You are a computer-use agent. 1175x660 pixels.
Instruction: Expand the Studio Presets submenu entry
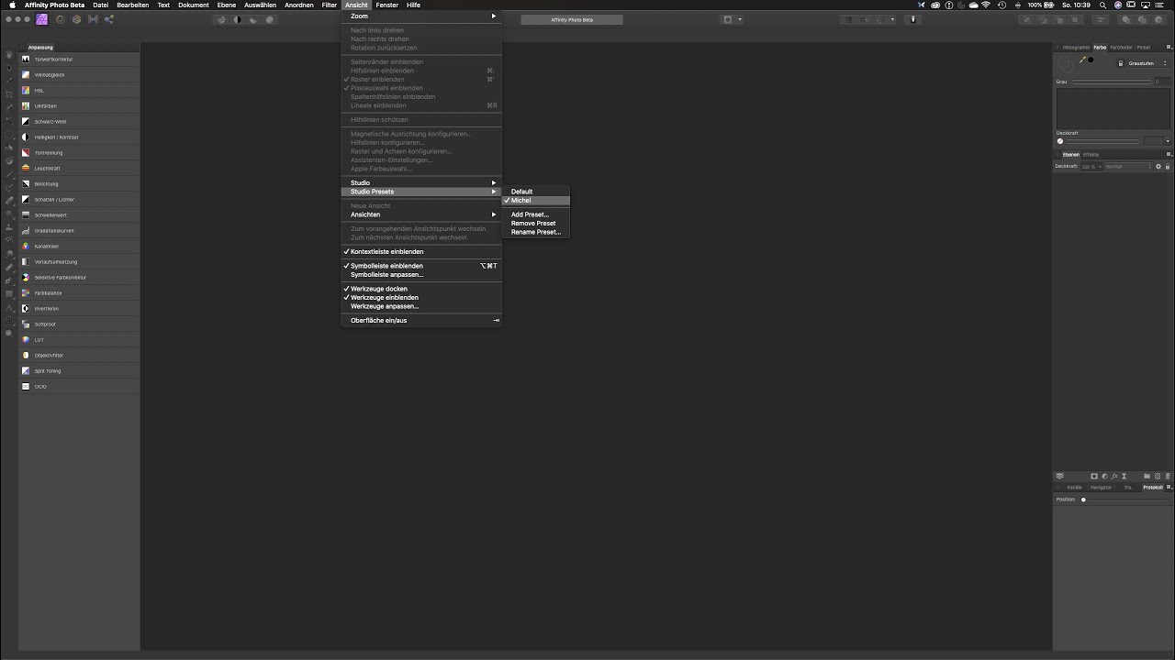pos(421,192)
